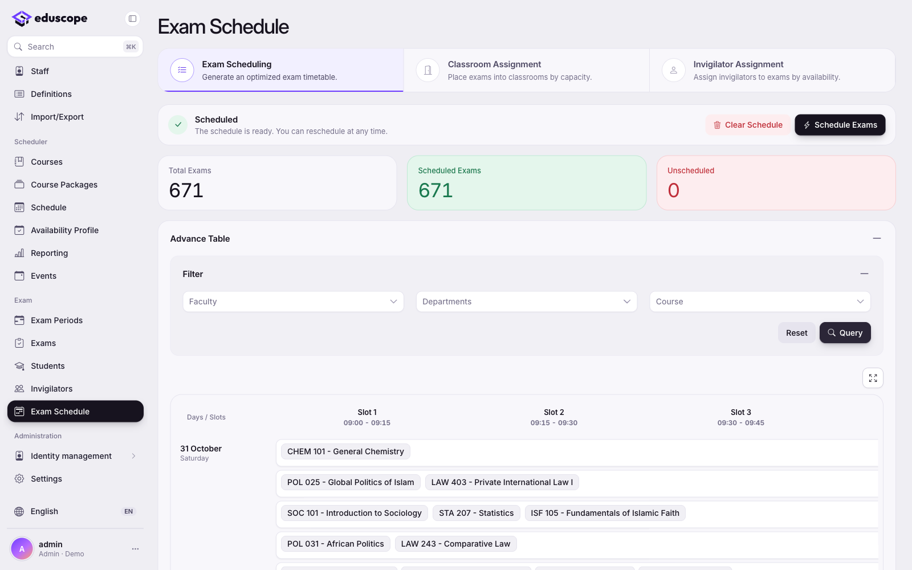Open Courses section
This screenshot has height=570, width=912.
[75, 162]
